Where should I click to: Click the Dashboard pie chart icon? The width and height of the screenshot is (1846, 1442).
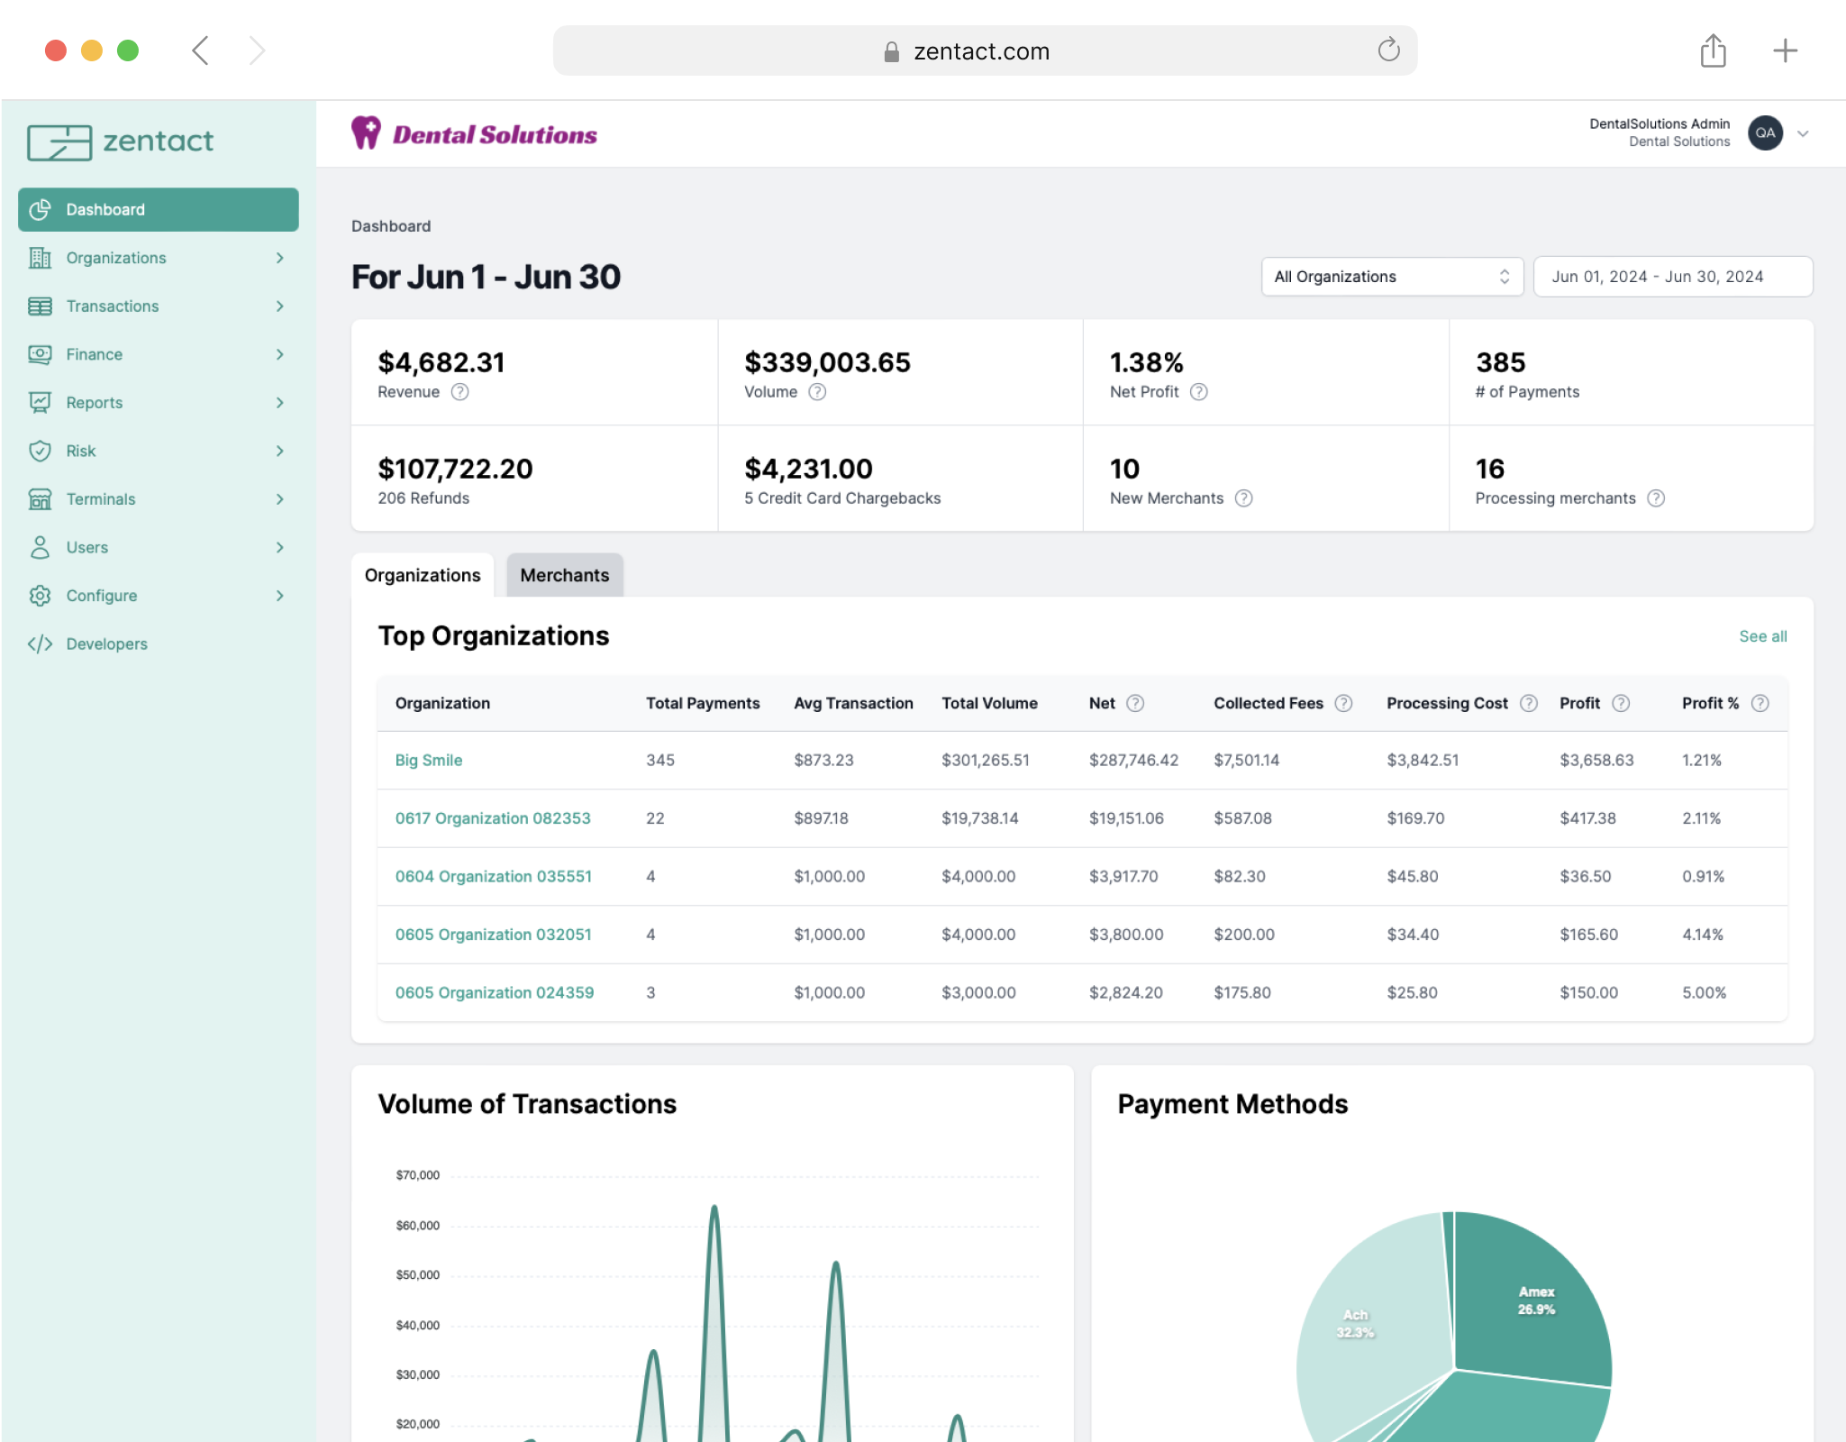(40, 209)
